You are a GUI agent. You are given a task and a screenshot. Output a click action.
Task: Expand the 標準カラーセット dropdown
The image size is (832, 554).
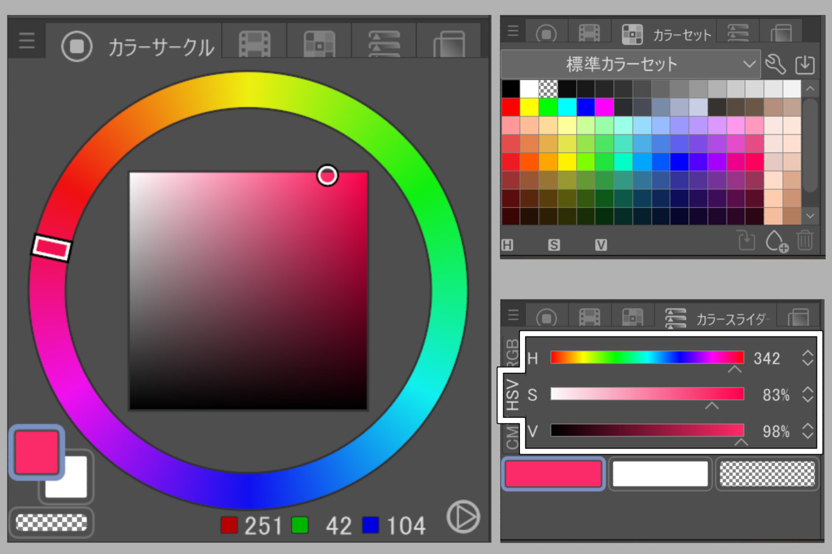point(749,64)
